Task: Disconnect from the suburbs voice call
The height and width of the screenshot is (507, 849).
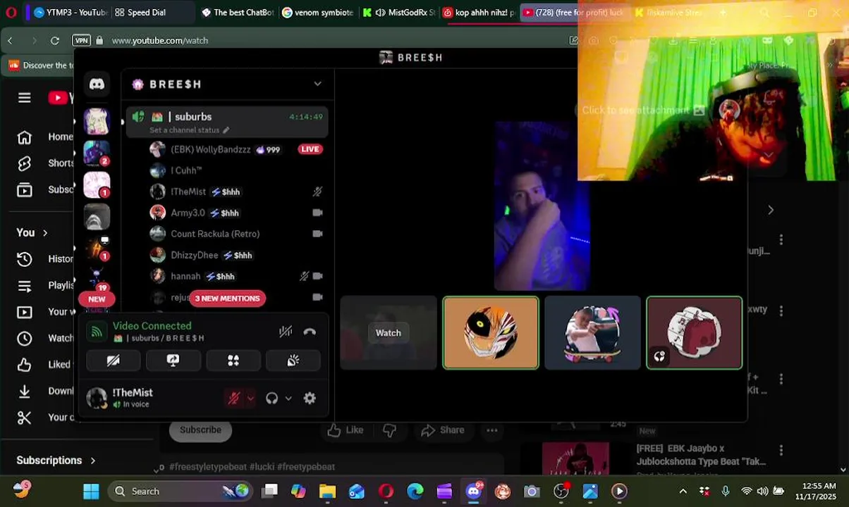Action: (x=310, y=332)
